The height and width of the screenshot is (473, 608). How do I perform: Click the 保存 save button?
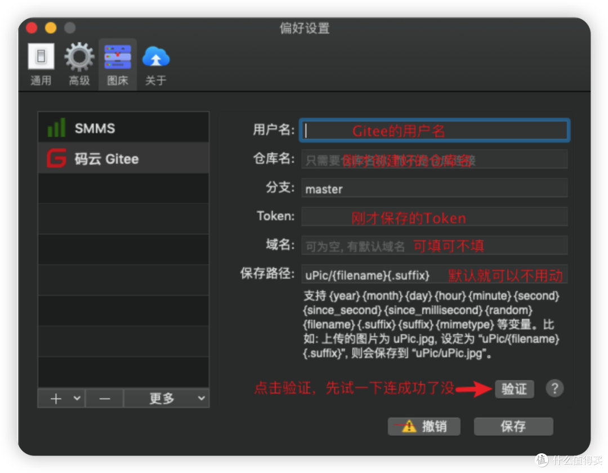(513, 426)
